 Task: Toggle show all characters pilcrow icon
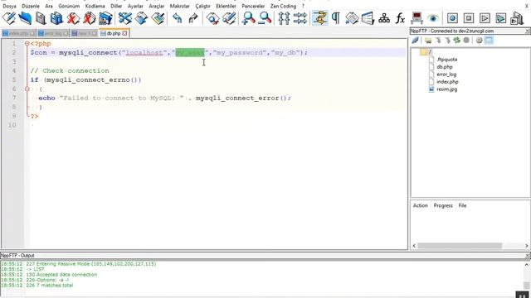coord(335,18)
